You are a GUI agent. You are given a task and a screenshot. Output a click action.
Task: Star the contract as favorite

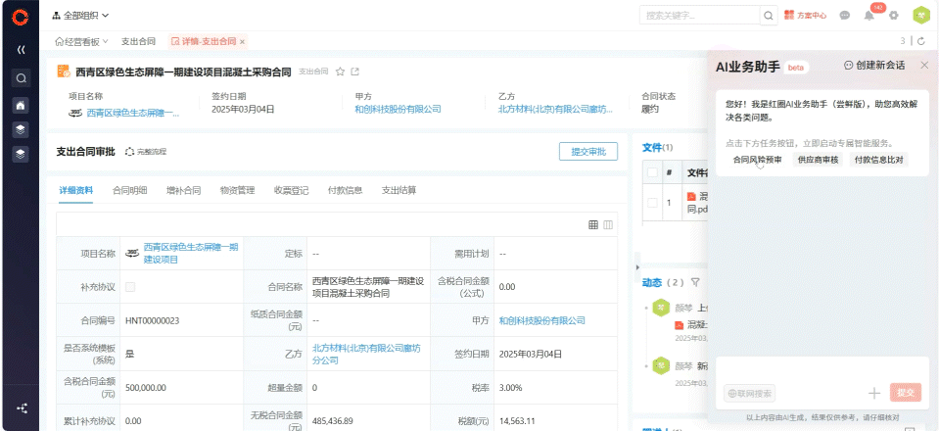point(340,72)
